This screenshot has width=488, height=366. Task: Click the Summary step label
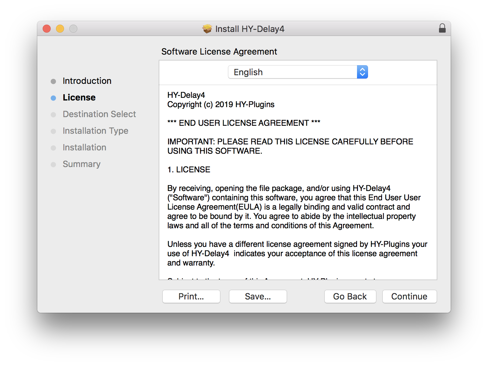(82, 164)
